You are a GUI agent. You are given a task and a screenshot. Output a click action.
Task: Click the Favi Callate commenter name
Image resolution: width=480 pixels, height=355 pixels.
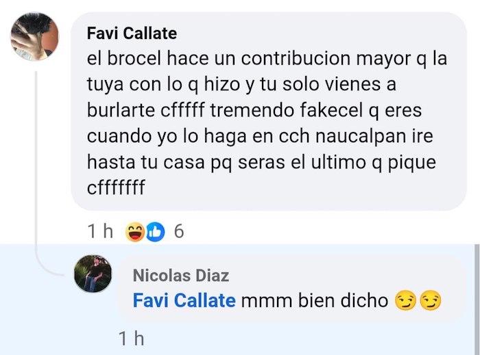point(132,34)
